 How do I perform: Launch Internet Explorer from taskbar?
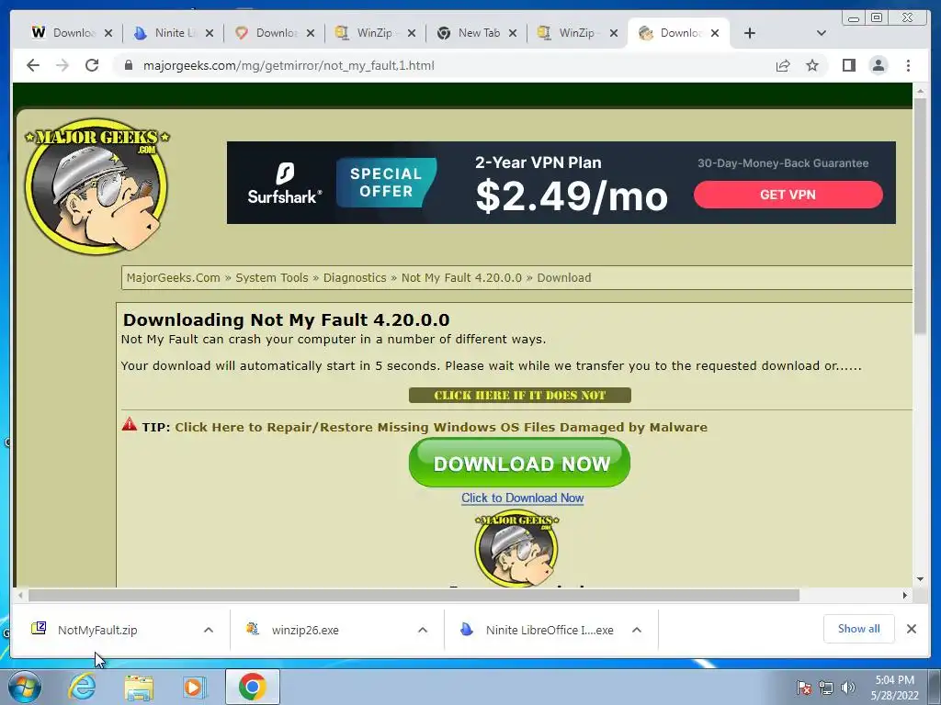(x=82, y=687)
